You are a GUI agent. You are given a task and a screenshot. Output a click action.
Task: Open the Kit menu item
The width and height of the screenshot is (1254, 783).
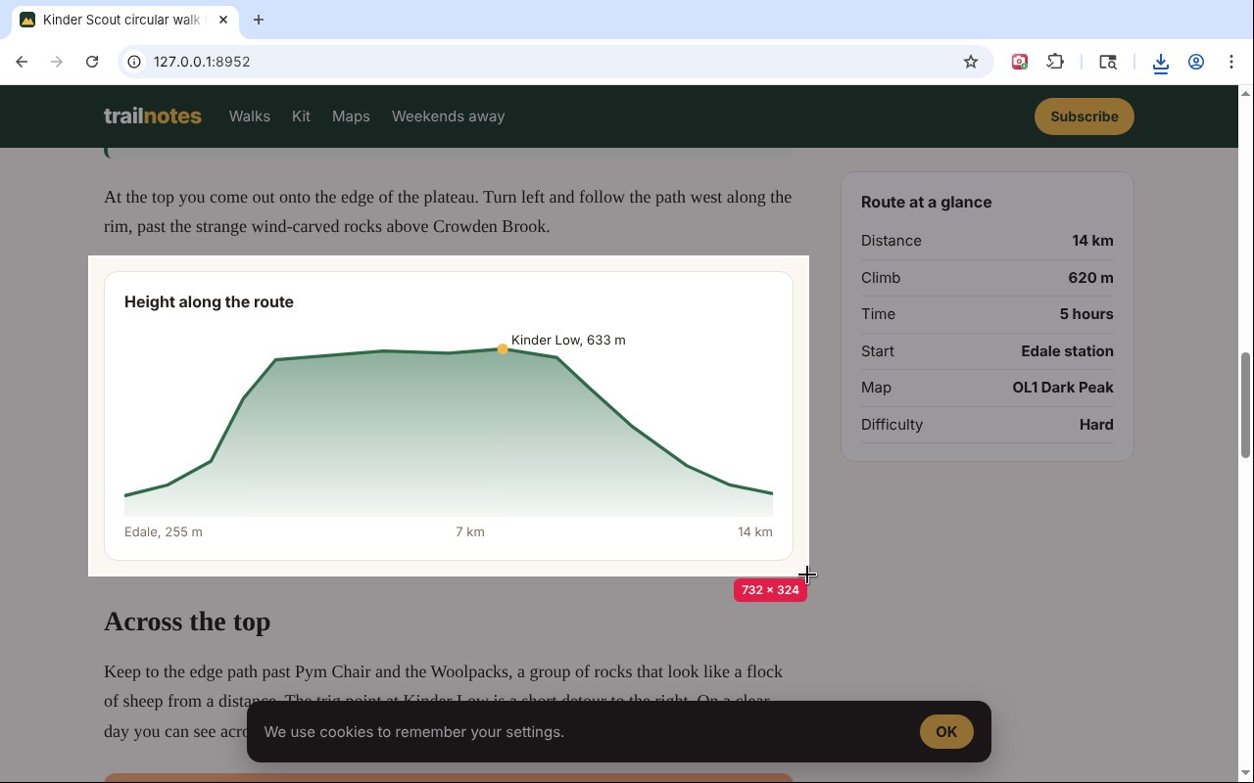[x=301, y=116]
